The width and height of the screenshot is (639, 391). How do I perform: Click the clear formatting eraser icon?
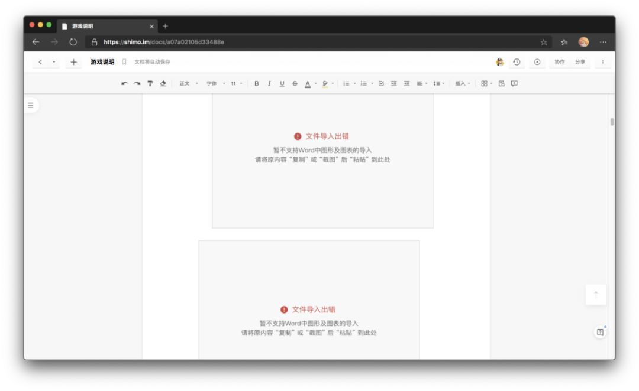[163, 83]
